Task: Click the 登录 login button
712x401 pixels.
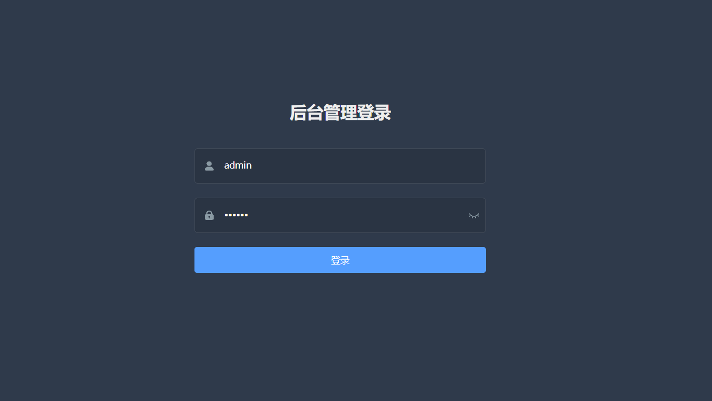Action: coord(340,260)
